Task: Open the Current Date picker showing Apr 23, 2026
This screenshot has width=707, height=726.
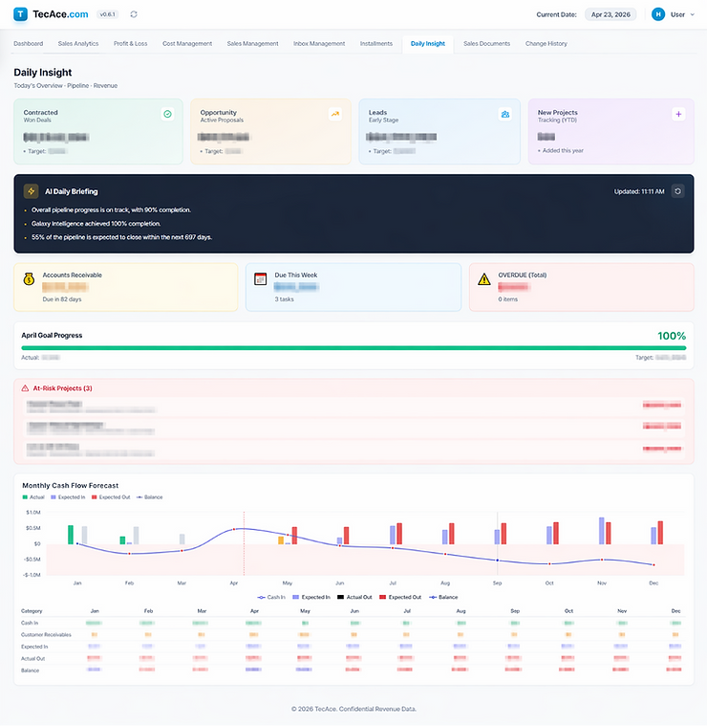Action: pyautogui.click(x=611, y=14)
